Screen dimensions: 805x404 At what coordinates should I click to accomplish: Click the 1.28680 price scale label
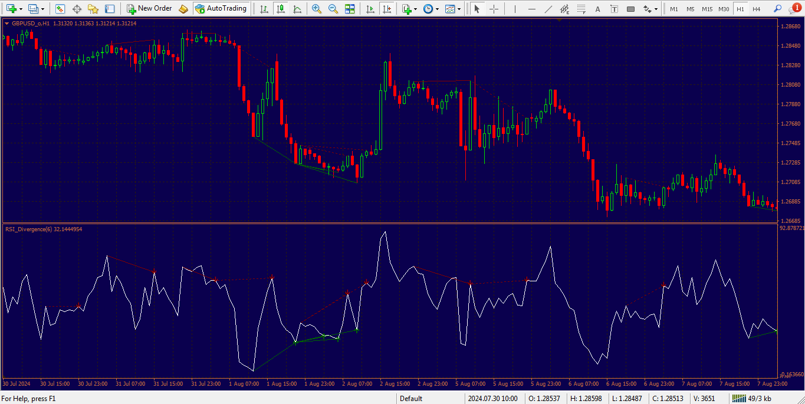click(790, 27)
